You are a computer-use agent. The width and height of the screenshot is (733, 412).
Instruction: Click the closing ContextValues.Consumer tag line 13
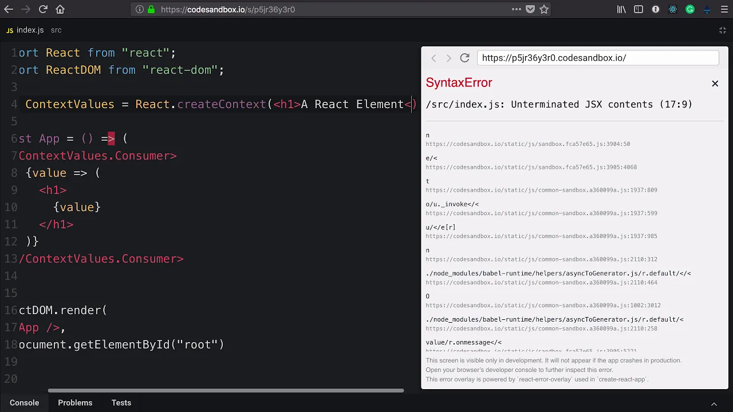point(101,259)
